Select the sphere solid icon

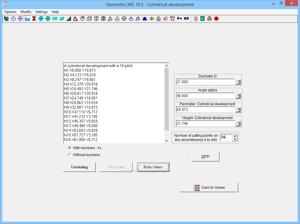(x=124, y=18)
